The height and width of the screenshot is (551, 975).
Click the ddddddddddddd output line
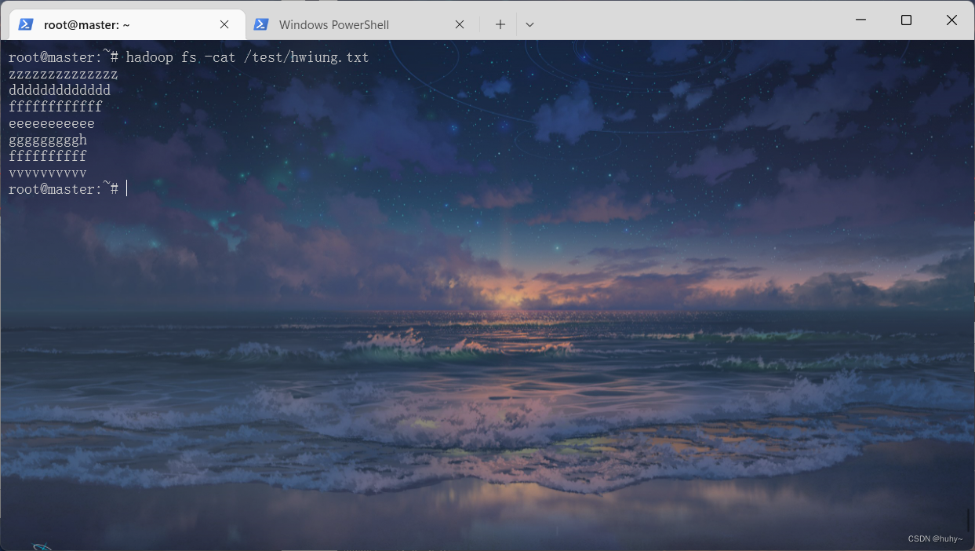[60, 90]
